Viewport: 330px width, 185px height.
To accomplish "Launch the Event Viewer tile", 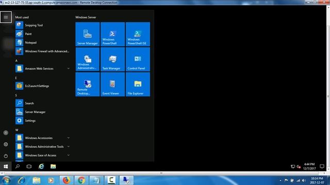I will click(x=112, y=84).
